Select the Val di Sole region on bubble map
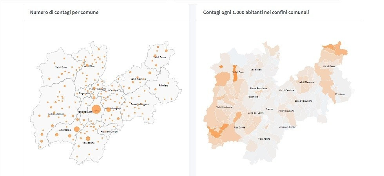 (x=61, y=67)
